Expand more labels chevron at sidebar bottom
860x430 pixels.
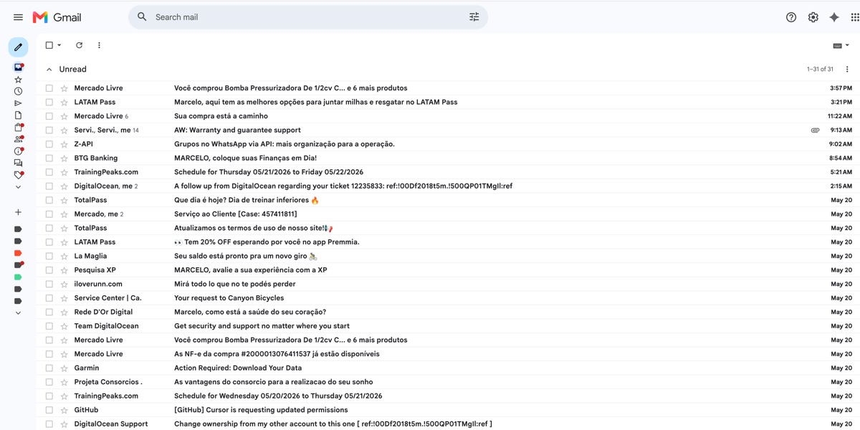18,313
